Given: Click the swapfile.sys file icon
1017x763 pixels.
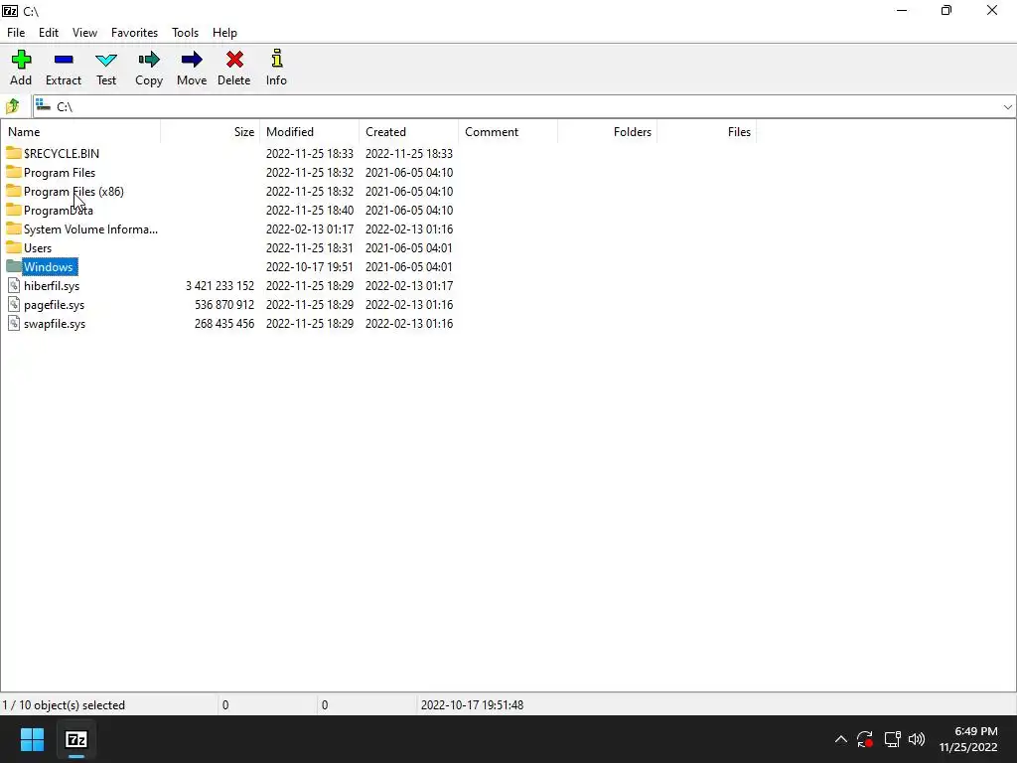Looking at the screenshot, I should tap(14, 323).
